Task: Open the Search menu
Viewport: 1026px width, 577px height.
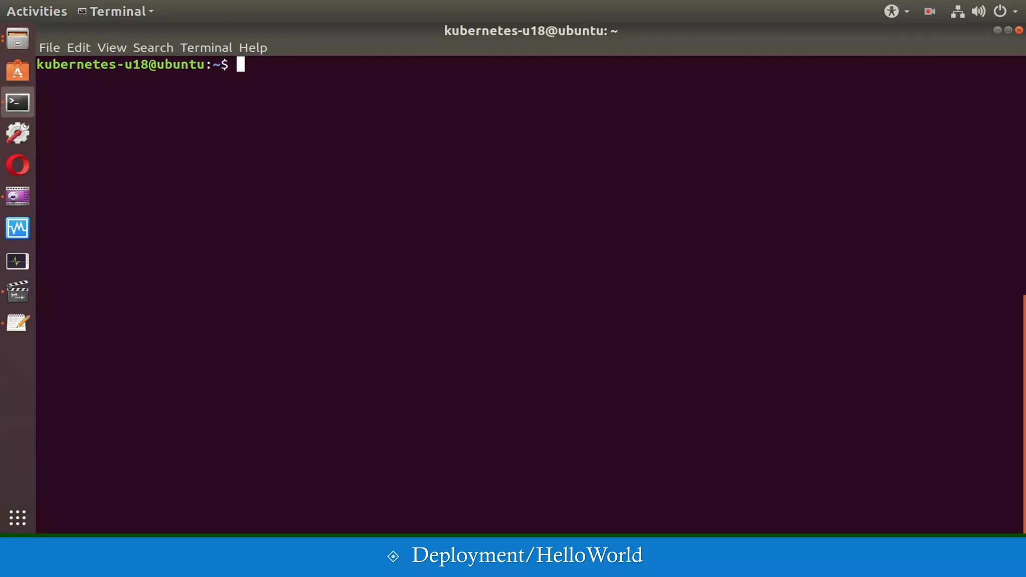Action: pyautogui.click(x=153, y=48)
